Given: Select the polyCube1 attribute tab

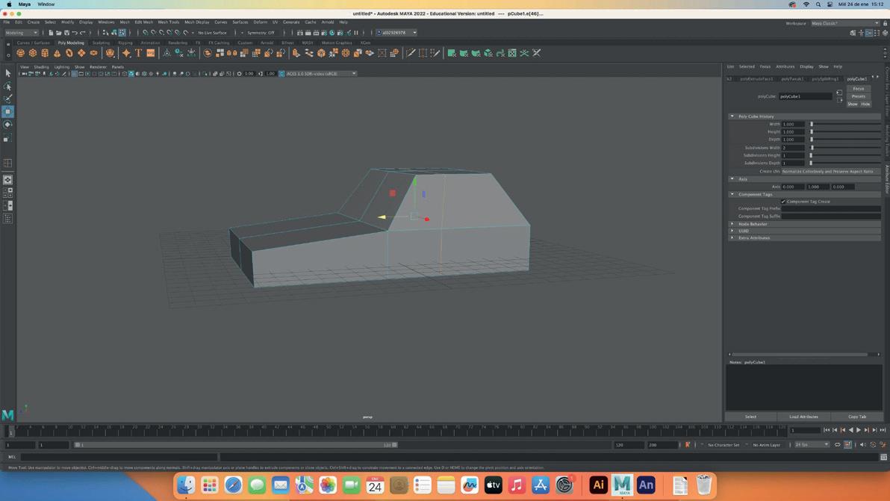Looking at the screenshot, I should click(856, 79).
